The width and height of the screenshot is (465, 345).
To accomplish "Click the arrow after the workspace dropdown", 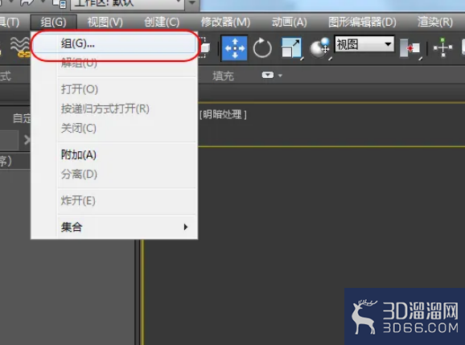I will (x=192, y=3).
